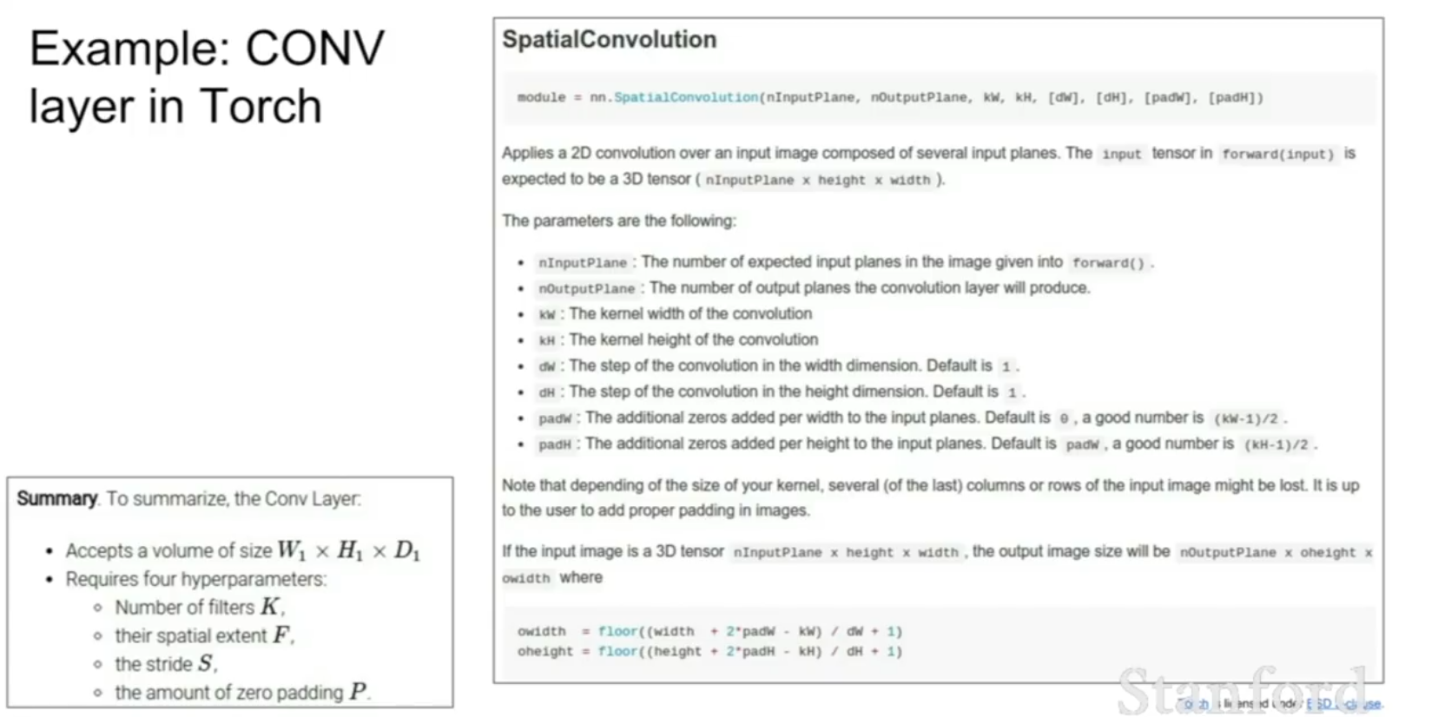
Task: Click the Stanford watermark logo
Action: pos(1242,690)
